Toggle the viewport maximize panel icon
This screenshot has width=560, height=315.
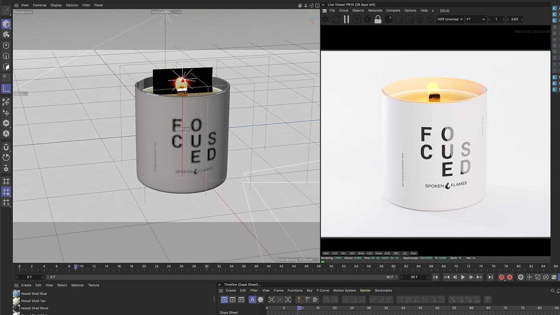coord(317,6)
